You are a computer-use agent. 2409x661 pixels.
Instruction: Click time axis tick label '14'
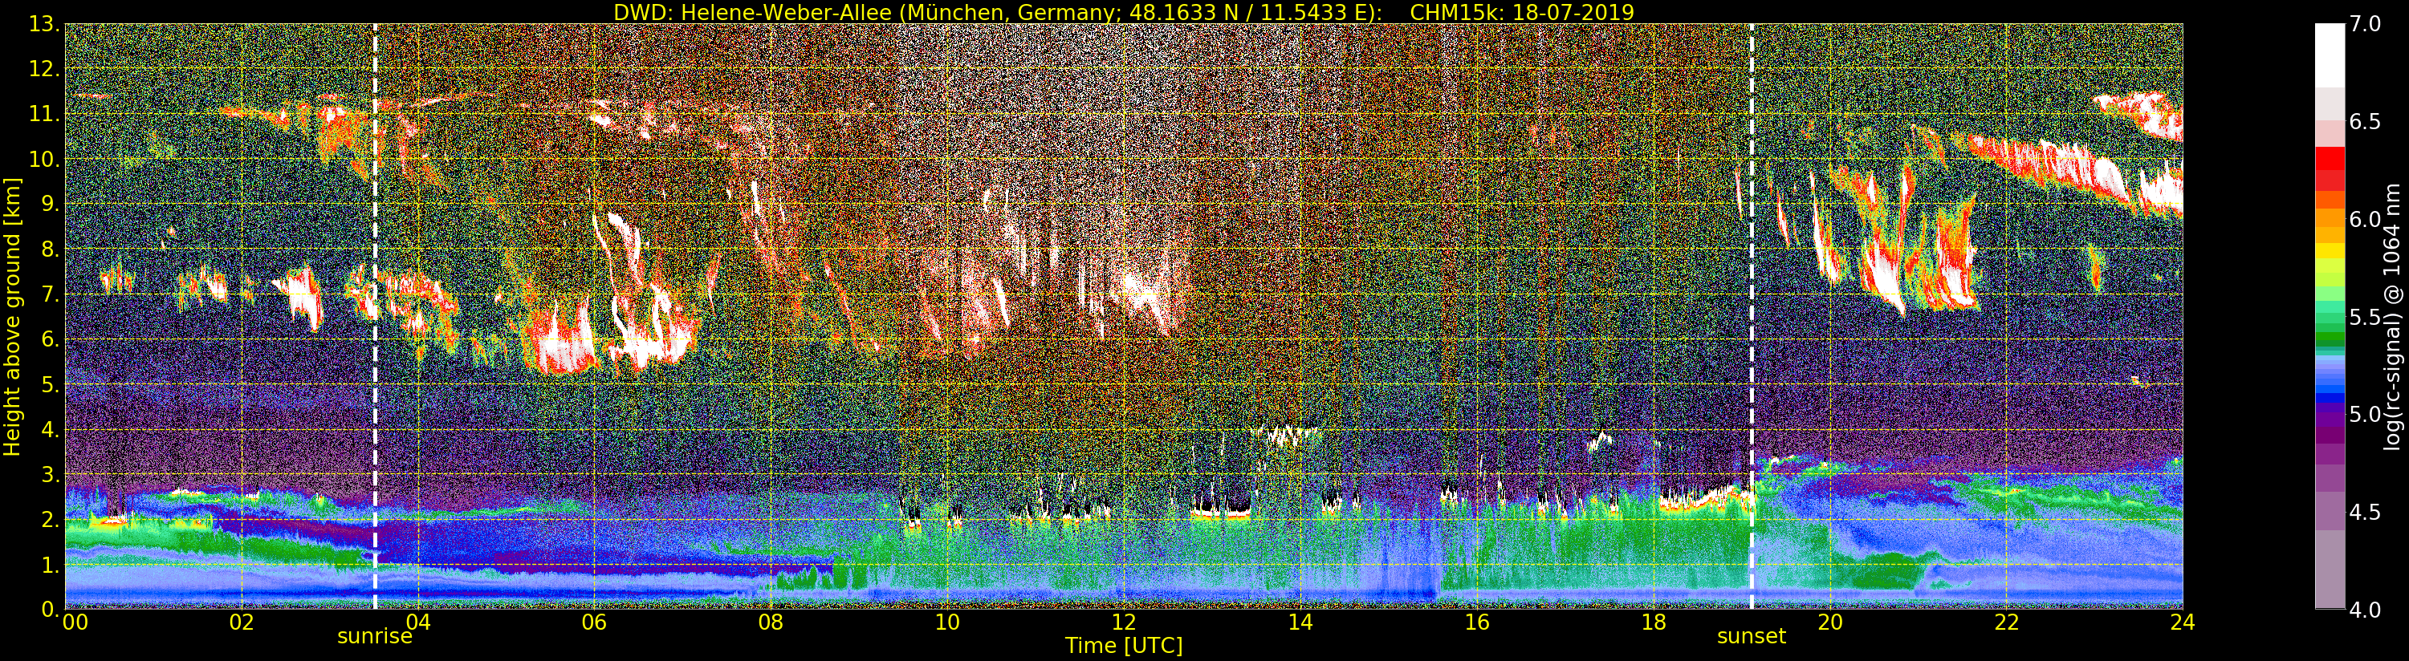tap(1300, 622)
